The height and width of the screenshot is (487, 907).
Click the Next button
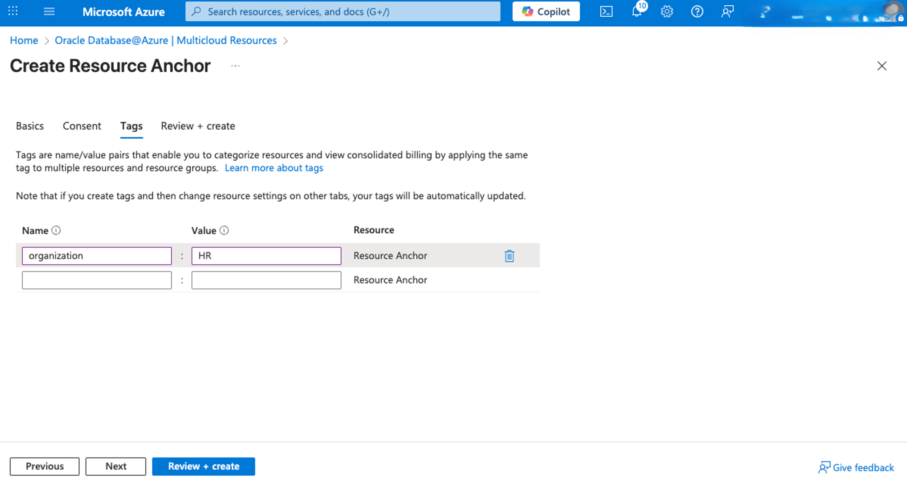pyautogui.click(x=115, y=466)
